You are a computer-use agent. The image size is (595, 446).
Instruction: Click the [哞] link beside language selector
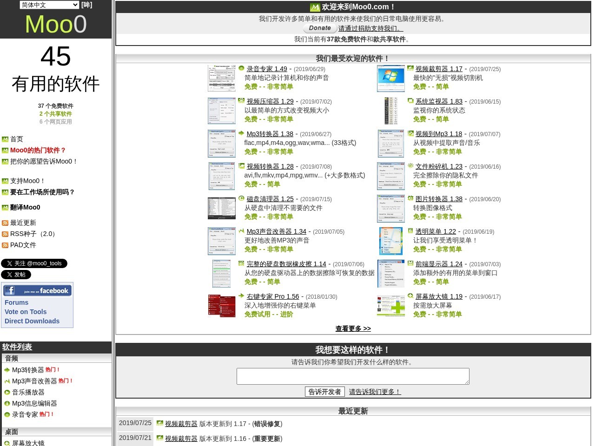[x=87, y=5]
